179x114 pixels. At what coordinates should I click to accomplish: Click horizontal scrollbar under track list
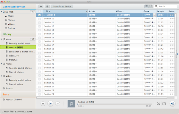[x=102, y=98]
